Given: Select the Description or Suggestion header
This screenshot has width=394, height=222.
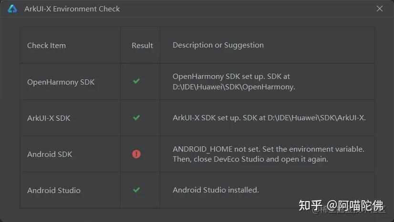Looking at the screenshot, I should click(x=218, y=45).
